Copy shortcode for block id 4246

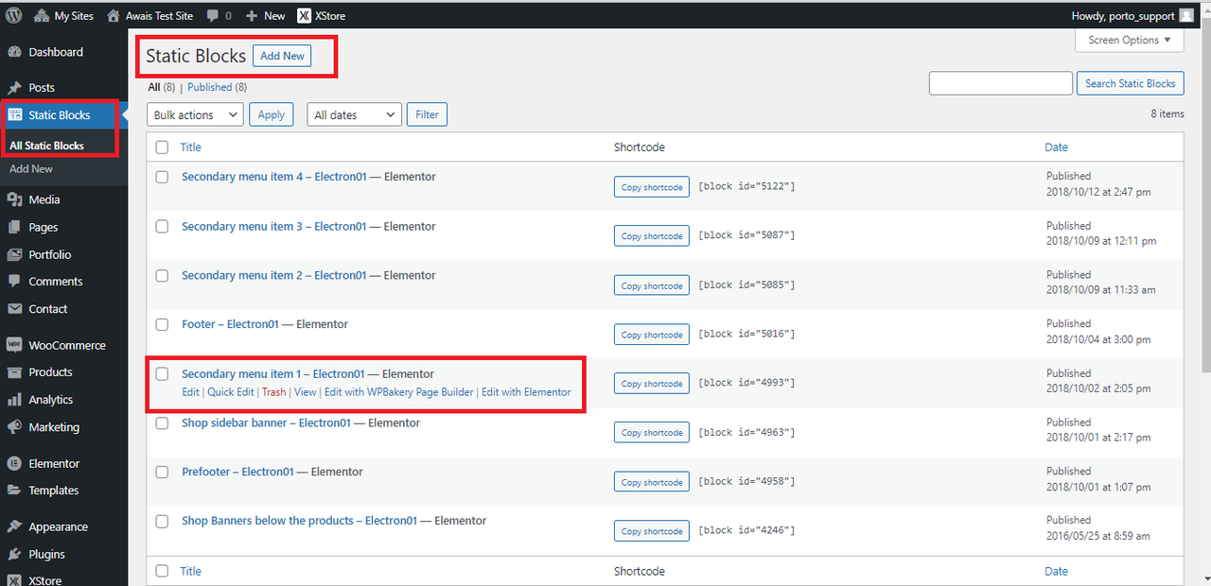click(x=652, y=531)
